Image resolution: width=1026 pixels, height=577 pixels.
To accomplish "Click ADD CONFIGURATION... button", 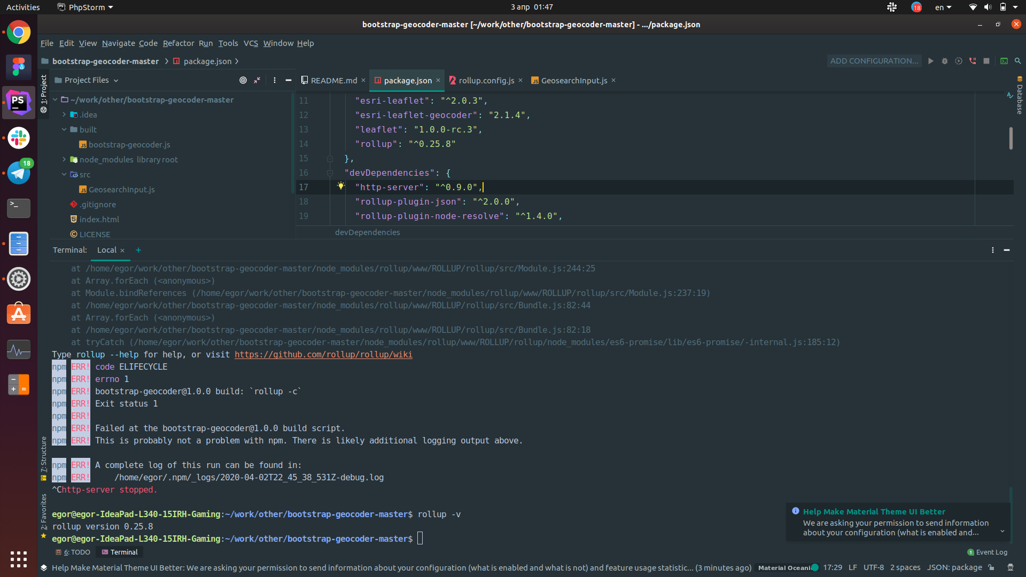I will tap(874, 61).
